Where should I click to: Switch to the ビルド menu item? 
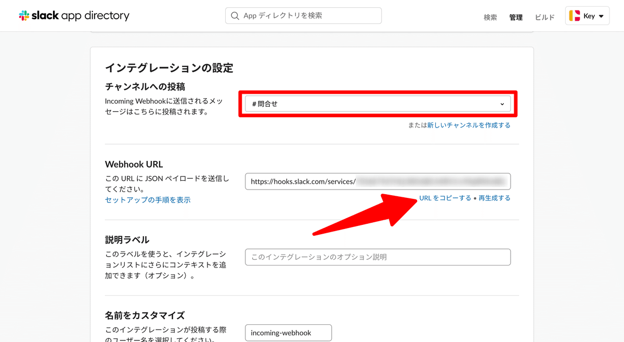click(x=544, y=17)
